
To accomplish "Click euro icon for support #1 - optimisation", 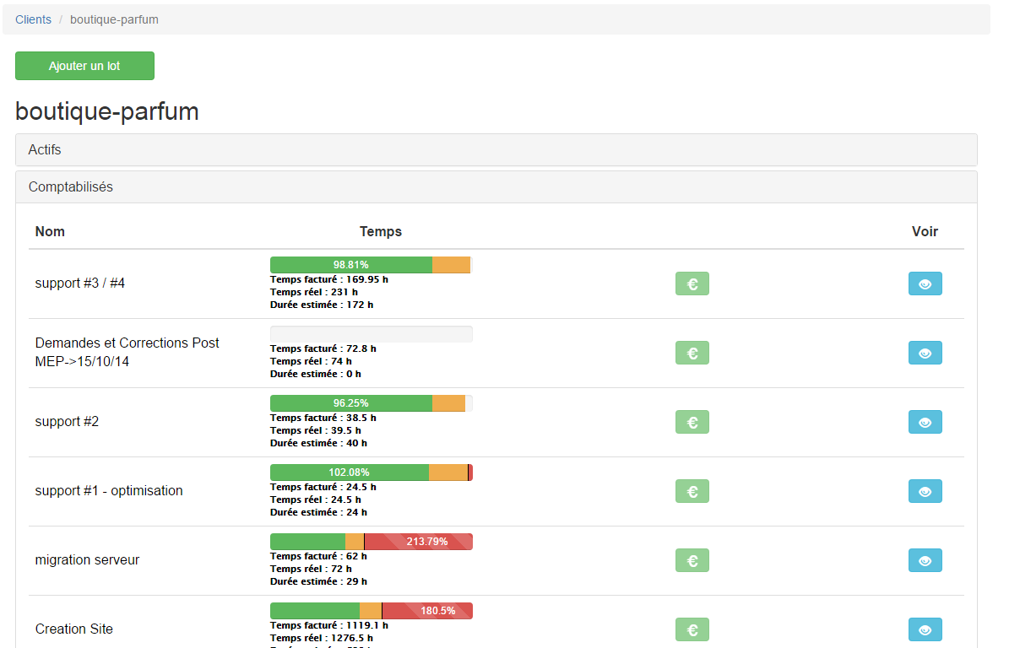I will [692, 492].
